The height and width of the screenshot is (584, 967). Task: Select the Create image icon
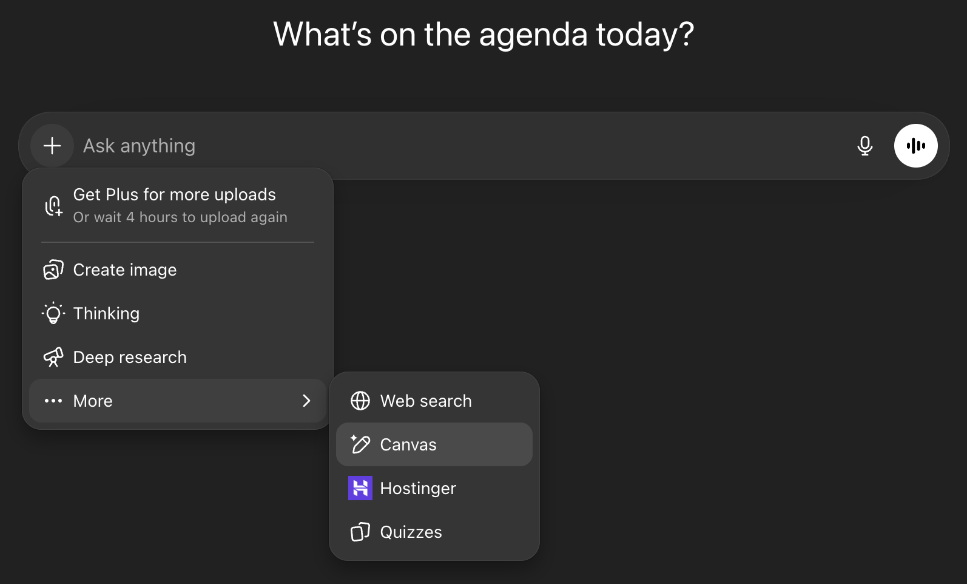[x=53, y=270]
